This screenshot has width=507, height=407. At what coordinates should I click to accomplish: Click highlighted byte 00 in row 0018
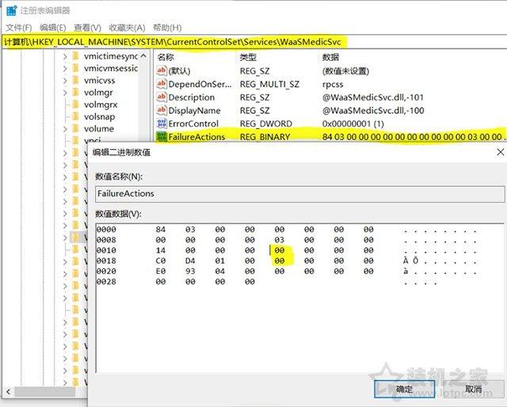click(280, 261)
